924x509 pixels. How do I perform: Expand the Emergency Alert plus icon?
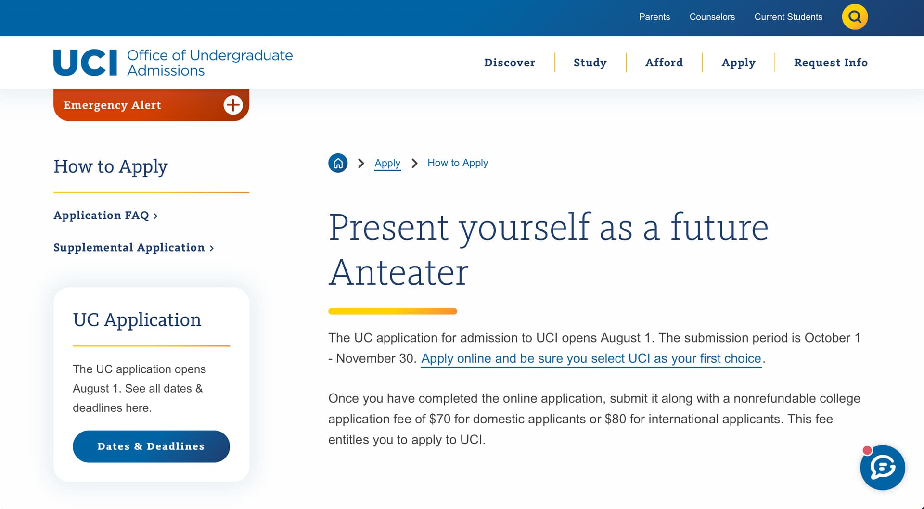233,105
